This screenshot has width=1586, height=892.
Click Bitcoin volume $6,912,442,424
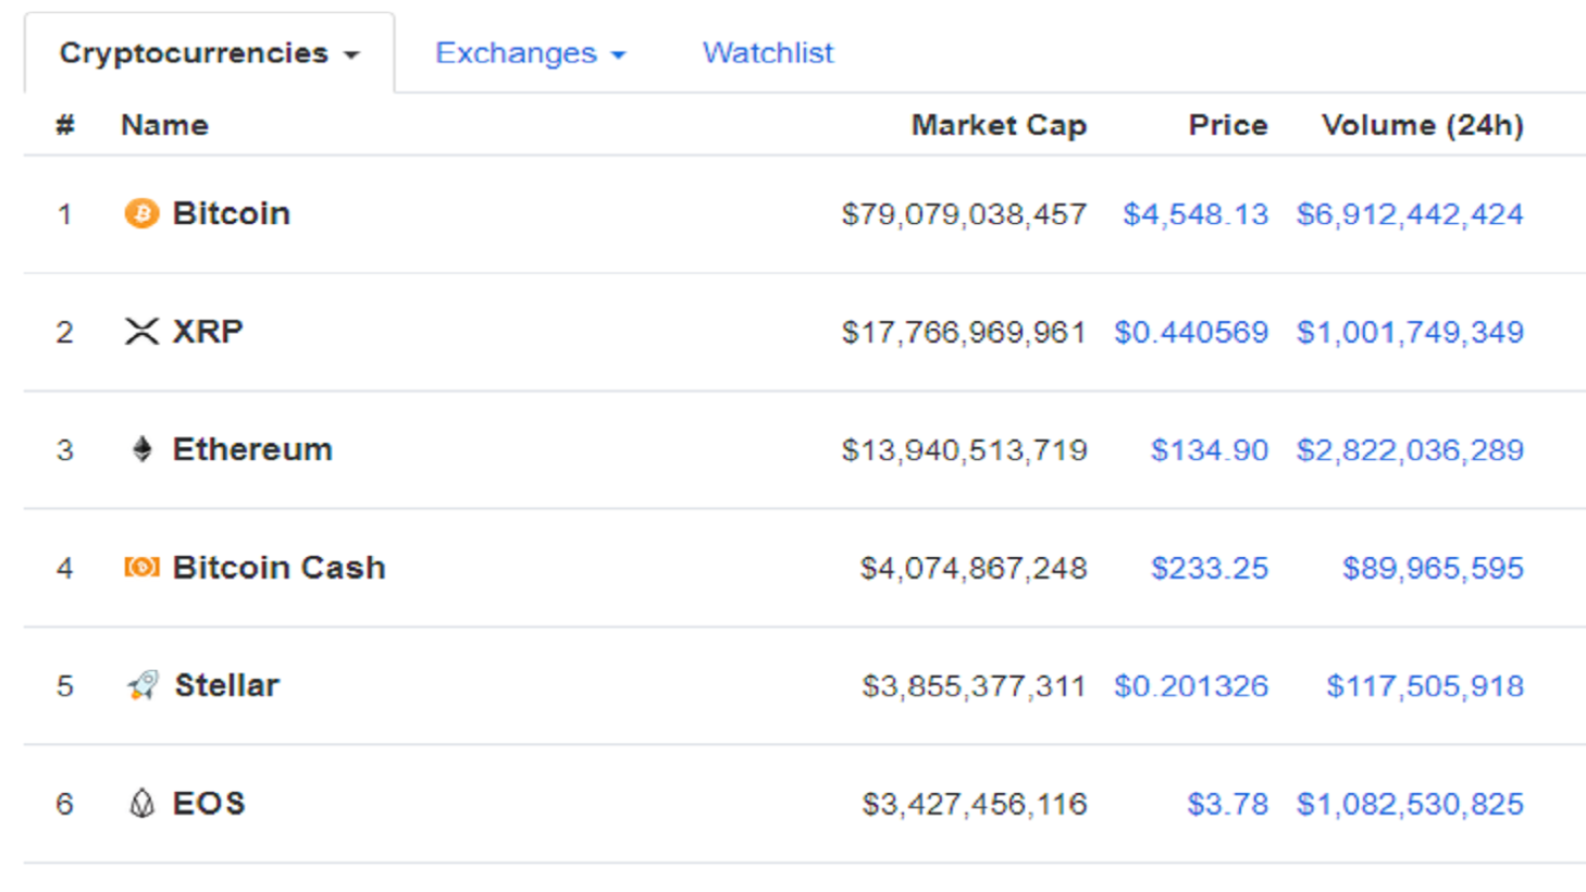[x=1411, y=214]
